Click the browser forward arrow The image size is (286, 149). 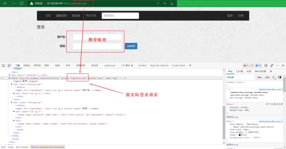coord(13,3)
